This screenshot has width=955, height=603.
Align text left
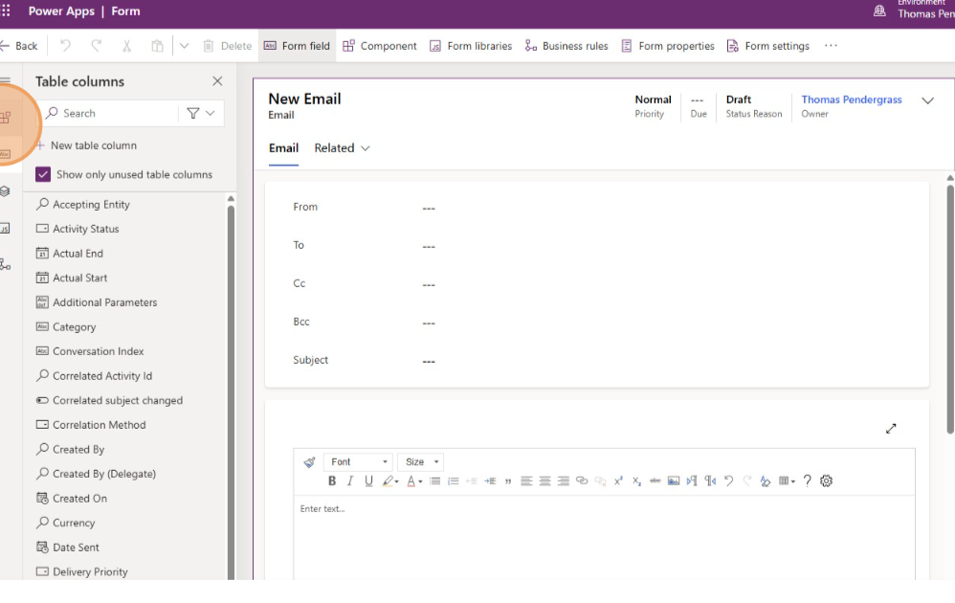[x=526, y=480]
